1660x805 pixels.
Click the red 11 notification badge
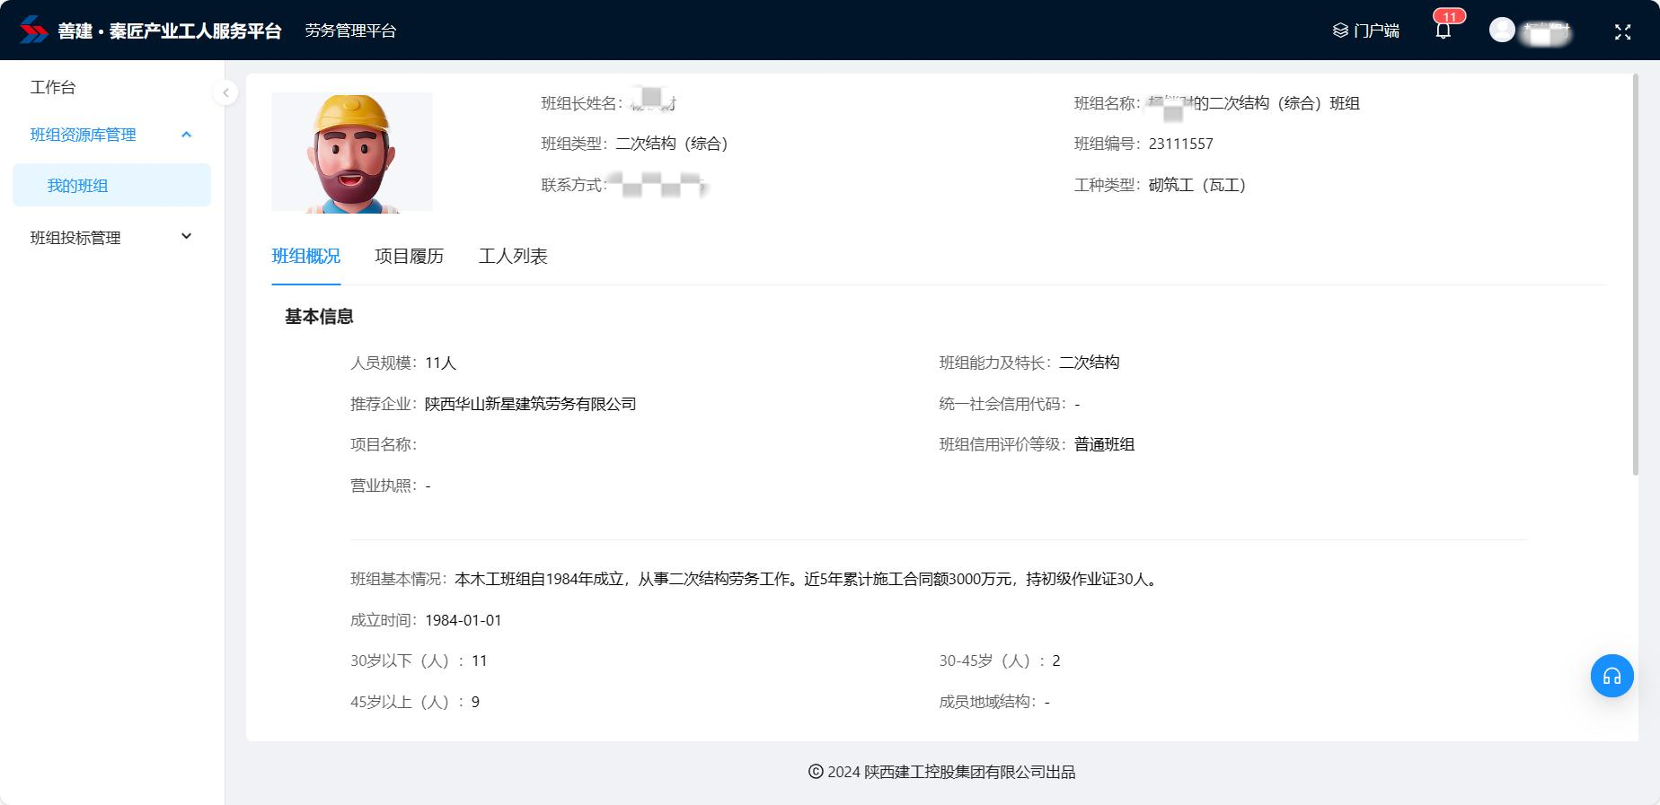pos(1449,16)
